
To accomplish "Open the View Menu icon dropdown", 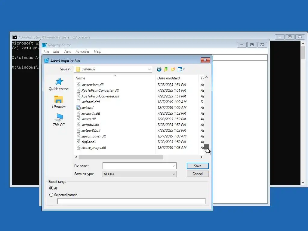I will pos(181,69).
